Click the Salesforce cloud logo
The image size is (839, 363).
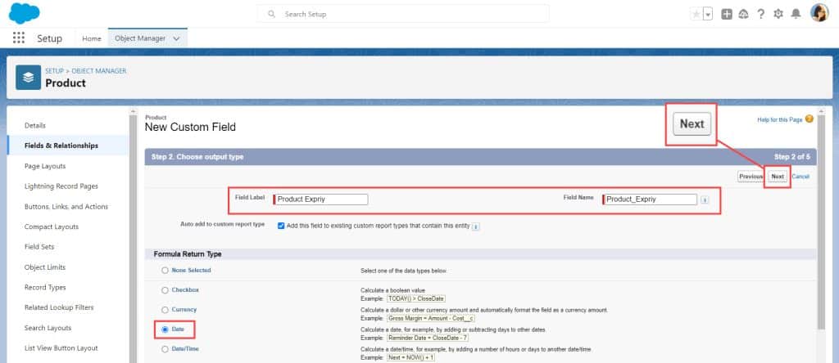(24, 13)
